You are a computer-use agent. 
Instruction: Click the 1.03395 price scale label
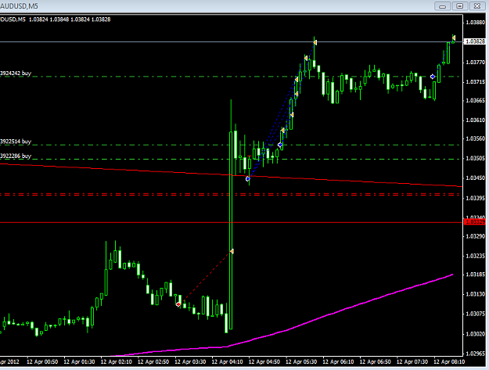click(475, 198)
